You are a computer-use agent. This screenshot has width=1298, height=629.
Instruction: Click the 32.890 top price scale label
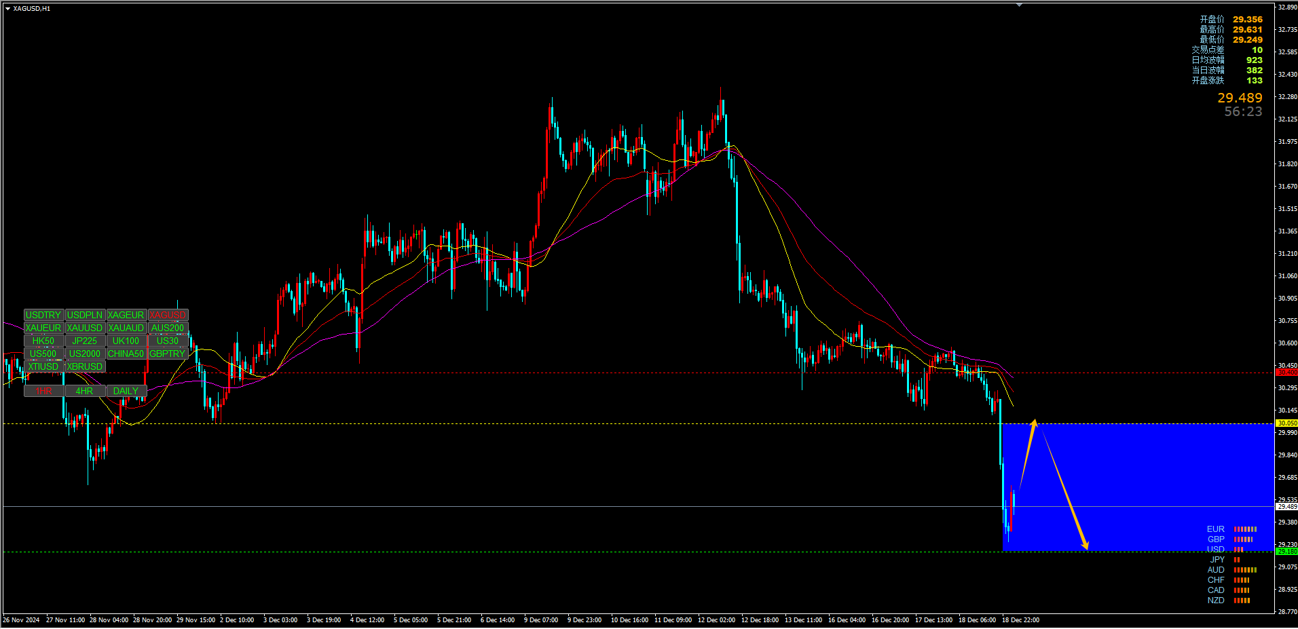click(1287, 7)
